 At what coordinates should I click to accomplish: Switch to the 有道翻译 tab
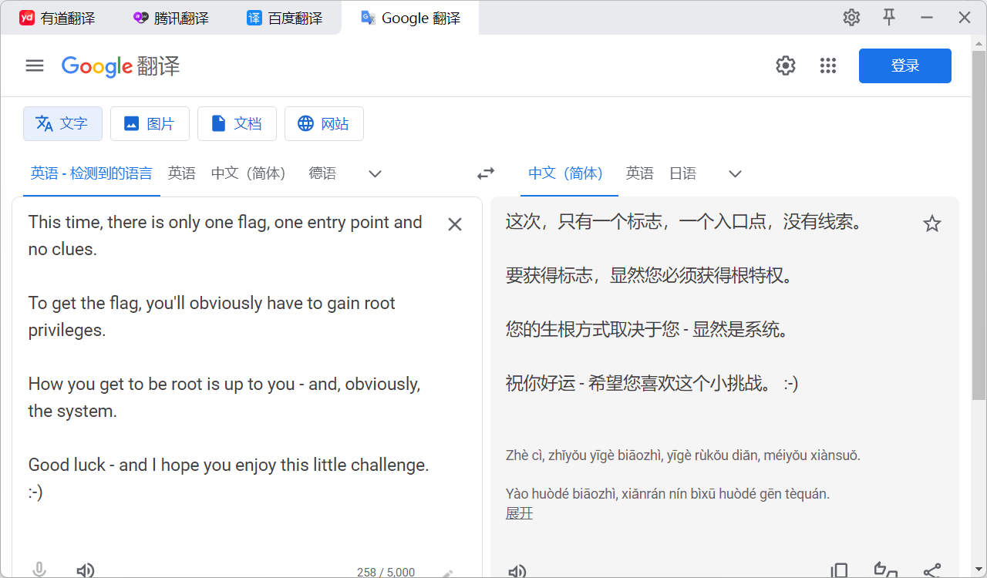point(57,18)
